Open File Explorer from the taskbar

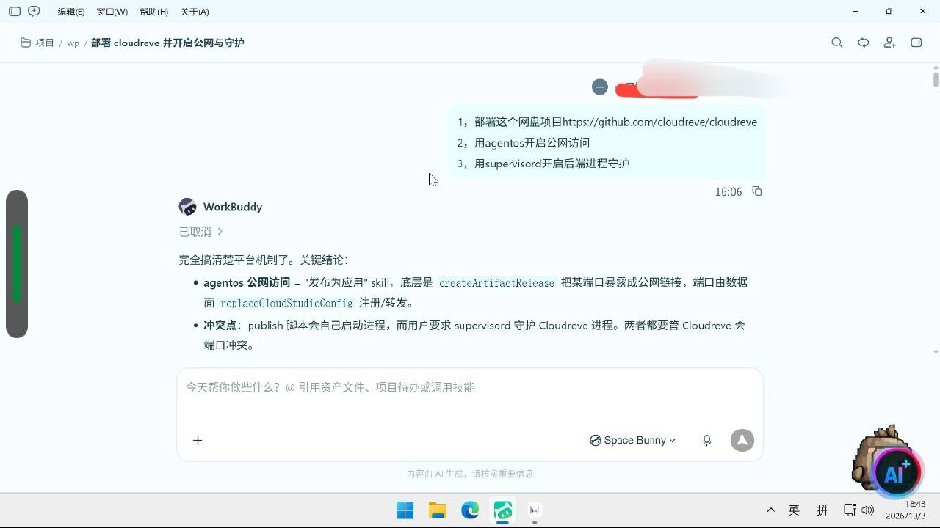(438, 510)
